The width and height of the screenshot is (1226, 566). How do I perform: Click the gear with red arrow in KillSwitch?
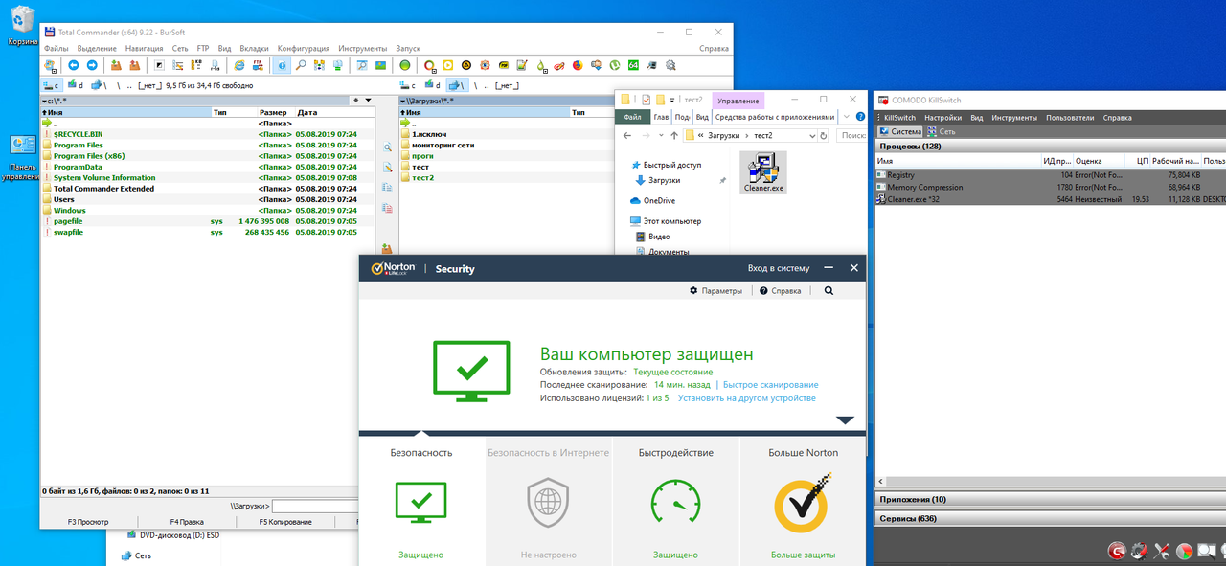point(1140,551)
